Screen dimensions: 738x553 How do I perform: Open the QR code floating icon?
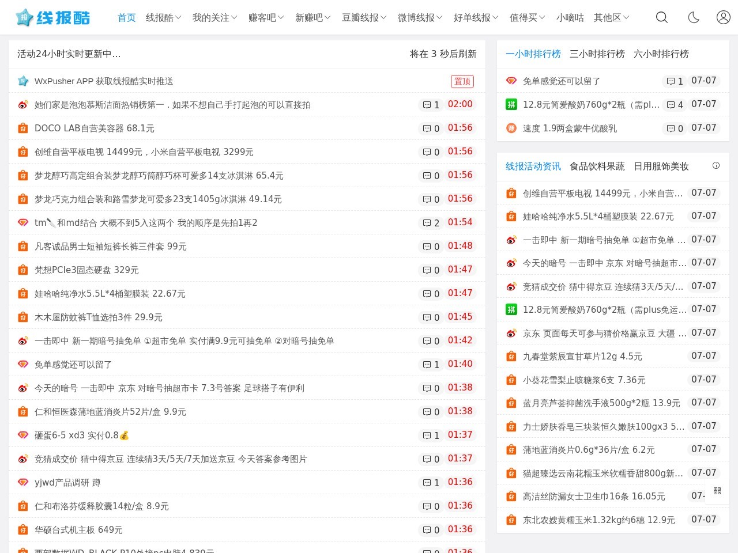(717, 491)
